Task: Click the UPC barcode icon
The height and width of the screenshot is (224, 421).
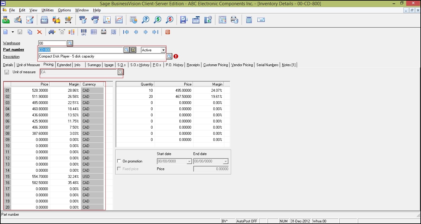Action: 84,32
